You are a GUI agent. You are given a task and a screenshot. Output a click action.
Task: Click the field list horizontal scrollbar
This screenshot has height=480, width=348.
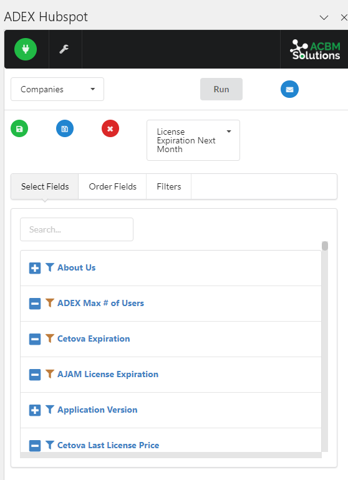[x=171, y=455]
